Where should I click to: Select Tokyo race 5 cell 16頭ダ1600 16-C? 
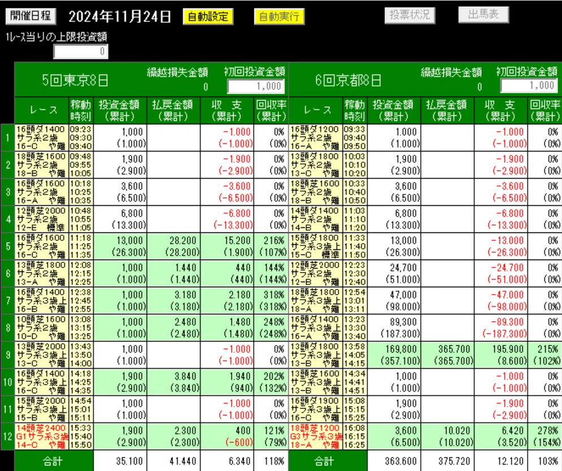[x=41, y=247]
